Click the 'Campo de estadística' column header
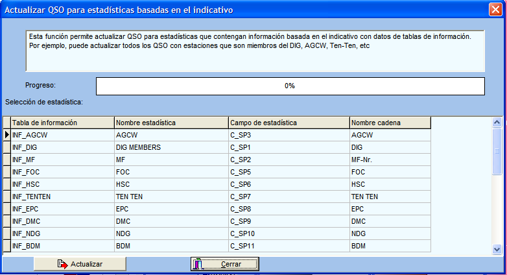Viewport: 507px width, 275px height. tap(289, 123)
